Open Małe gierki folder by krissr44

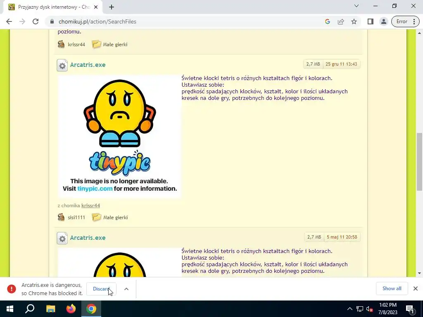tap(115, 45)
